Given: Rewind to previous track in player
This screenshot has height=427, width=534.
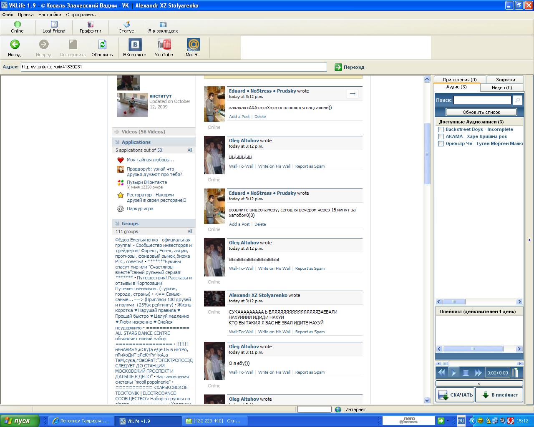Looking at the screenshot, I should point(441,373).
